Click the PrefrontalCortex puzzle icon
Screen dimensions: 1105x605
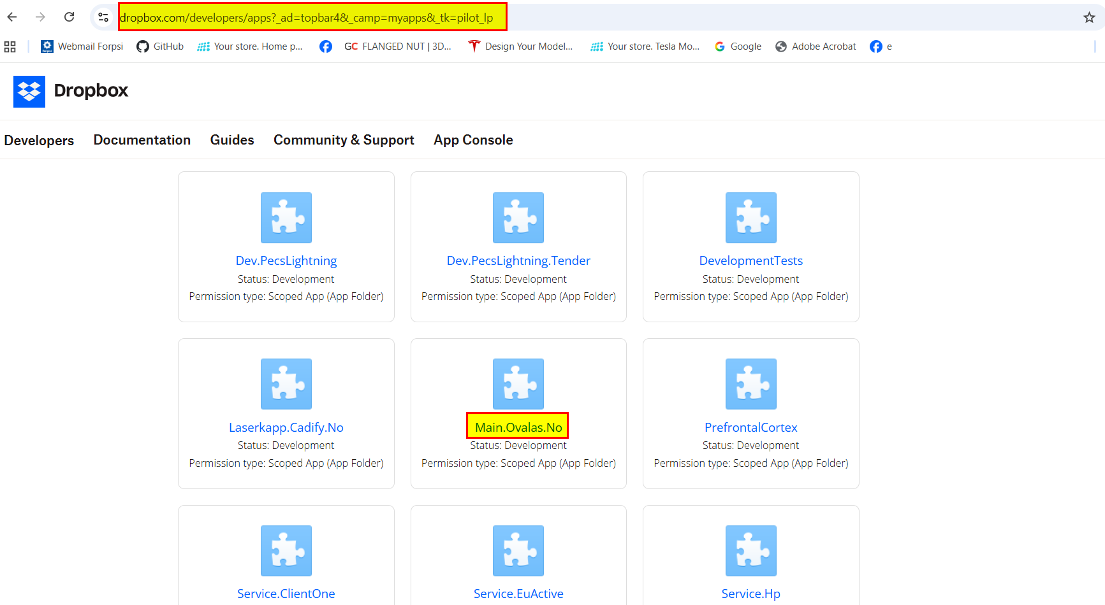tap(751, 384)
